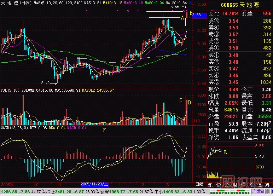Open the 价 price distribution tab

[219, 184]
